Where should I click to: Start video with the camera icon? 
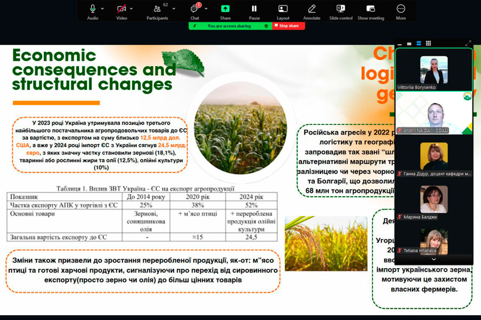tap(121, 9)
